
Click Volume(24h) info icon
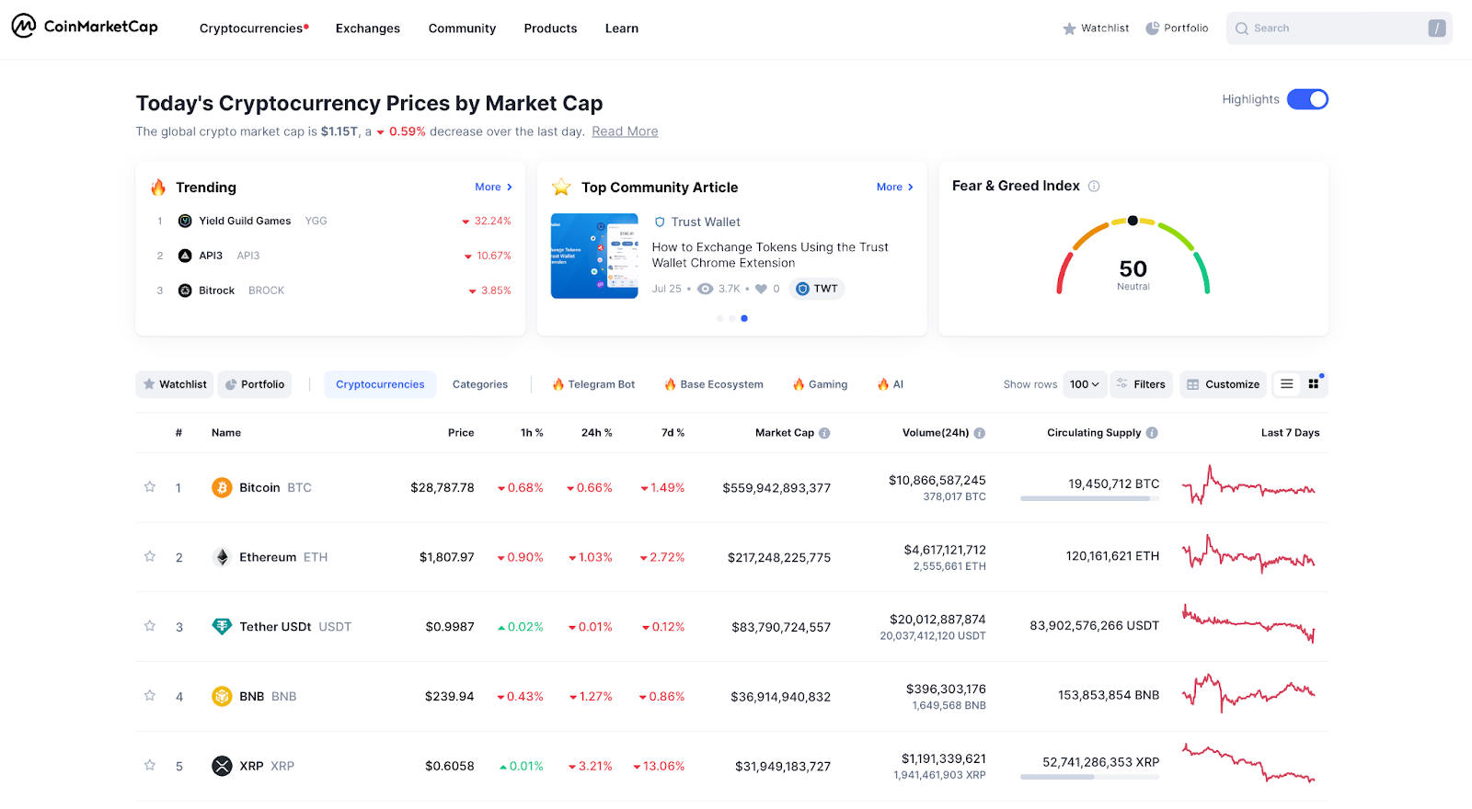pyautogui.click(x=980, y=433)
